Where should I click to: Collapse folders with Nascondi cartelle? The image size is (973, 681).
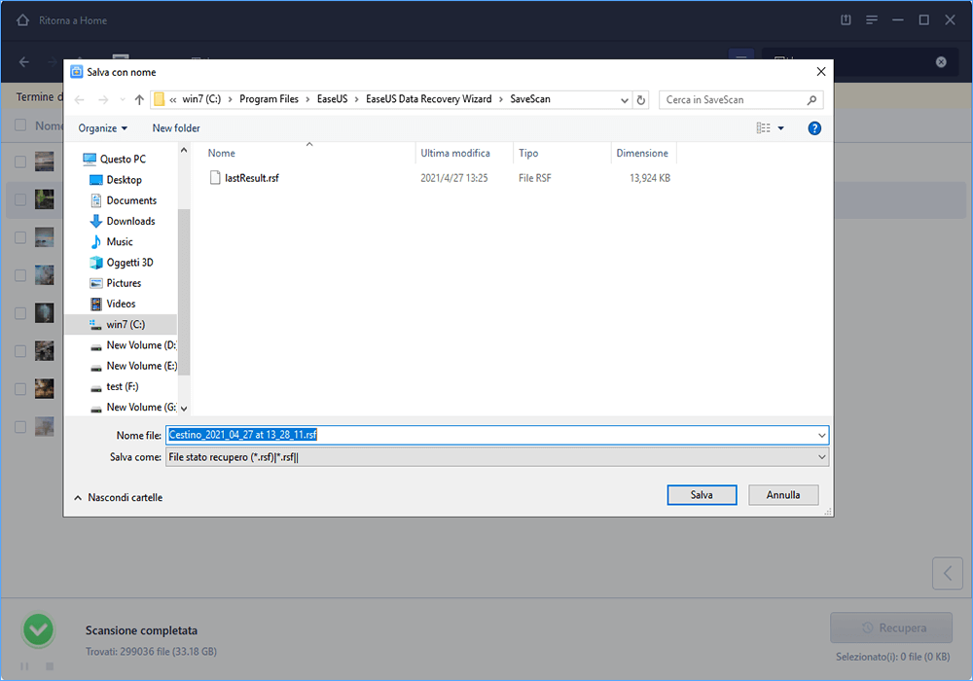point(118,497)
